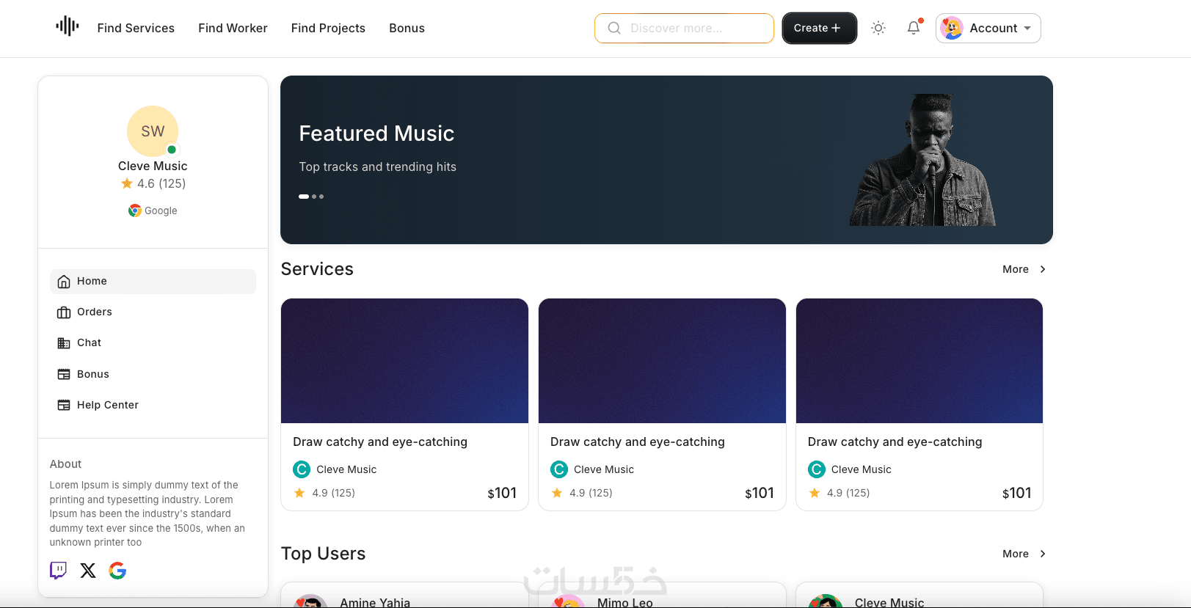Select the second banner carousel dot

(x=315, y=197)
